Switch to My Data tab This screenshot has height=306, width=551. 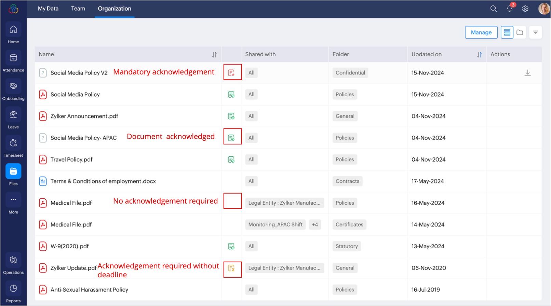(48, 9)
